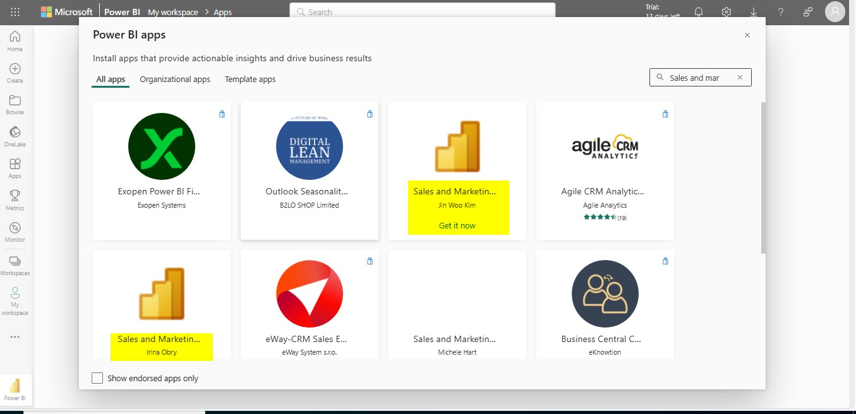This screenshot has height=414, width=856.
Task: Open eWay-CRM Sales E... app title
Action: 306,339
